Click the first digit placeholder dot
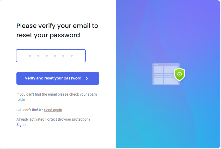The height and width of the screenshot is (149, 221). 30,56
